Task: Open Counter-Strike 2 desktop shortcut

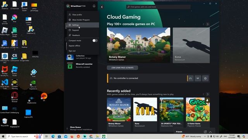Action: coord(15,45)
